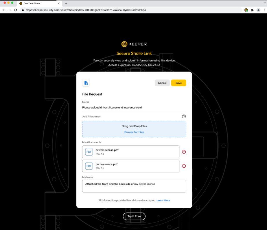Open the browser extensions puzzle icon
The image size is (267, 230).
click(x=252, y=10)
